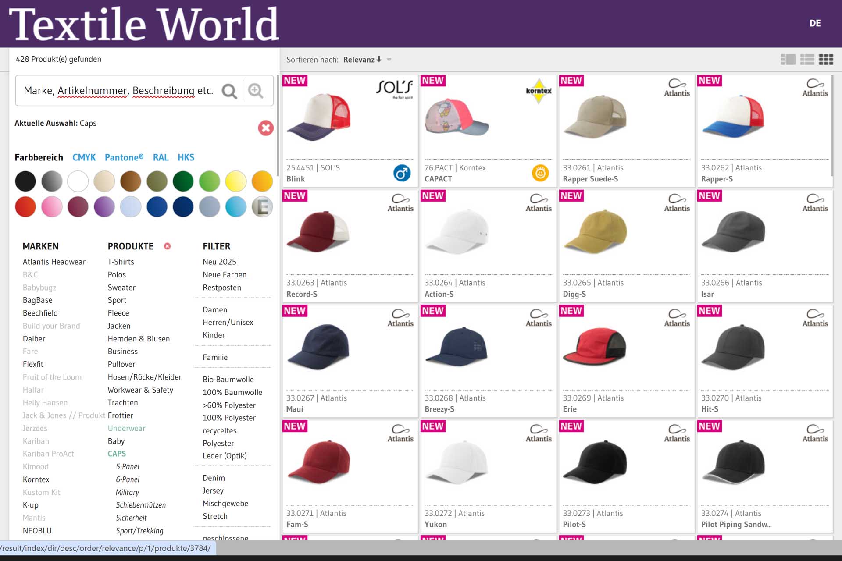
Task: Open the DE language selector
Action: coord(815,23)
